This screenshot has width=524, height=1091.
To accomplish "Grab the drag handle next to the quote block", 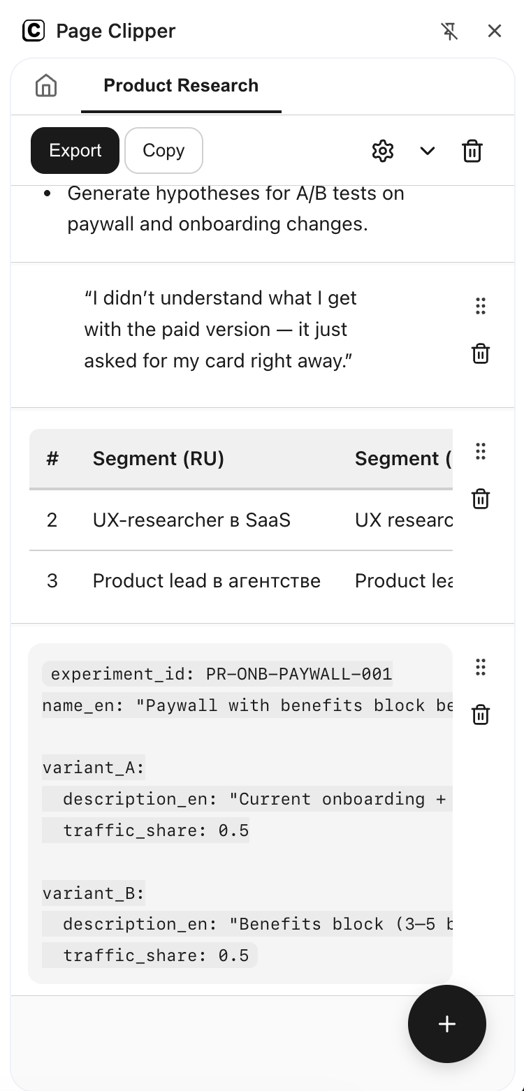I will [x=480, y=306].
